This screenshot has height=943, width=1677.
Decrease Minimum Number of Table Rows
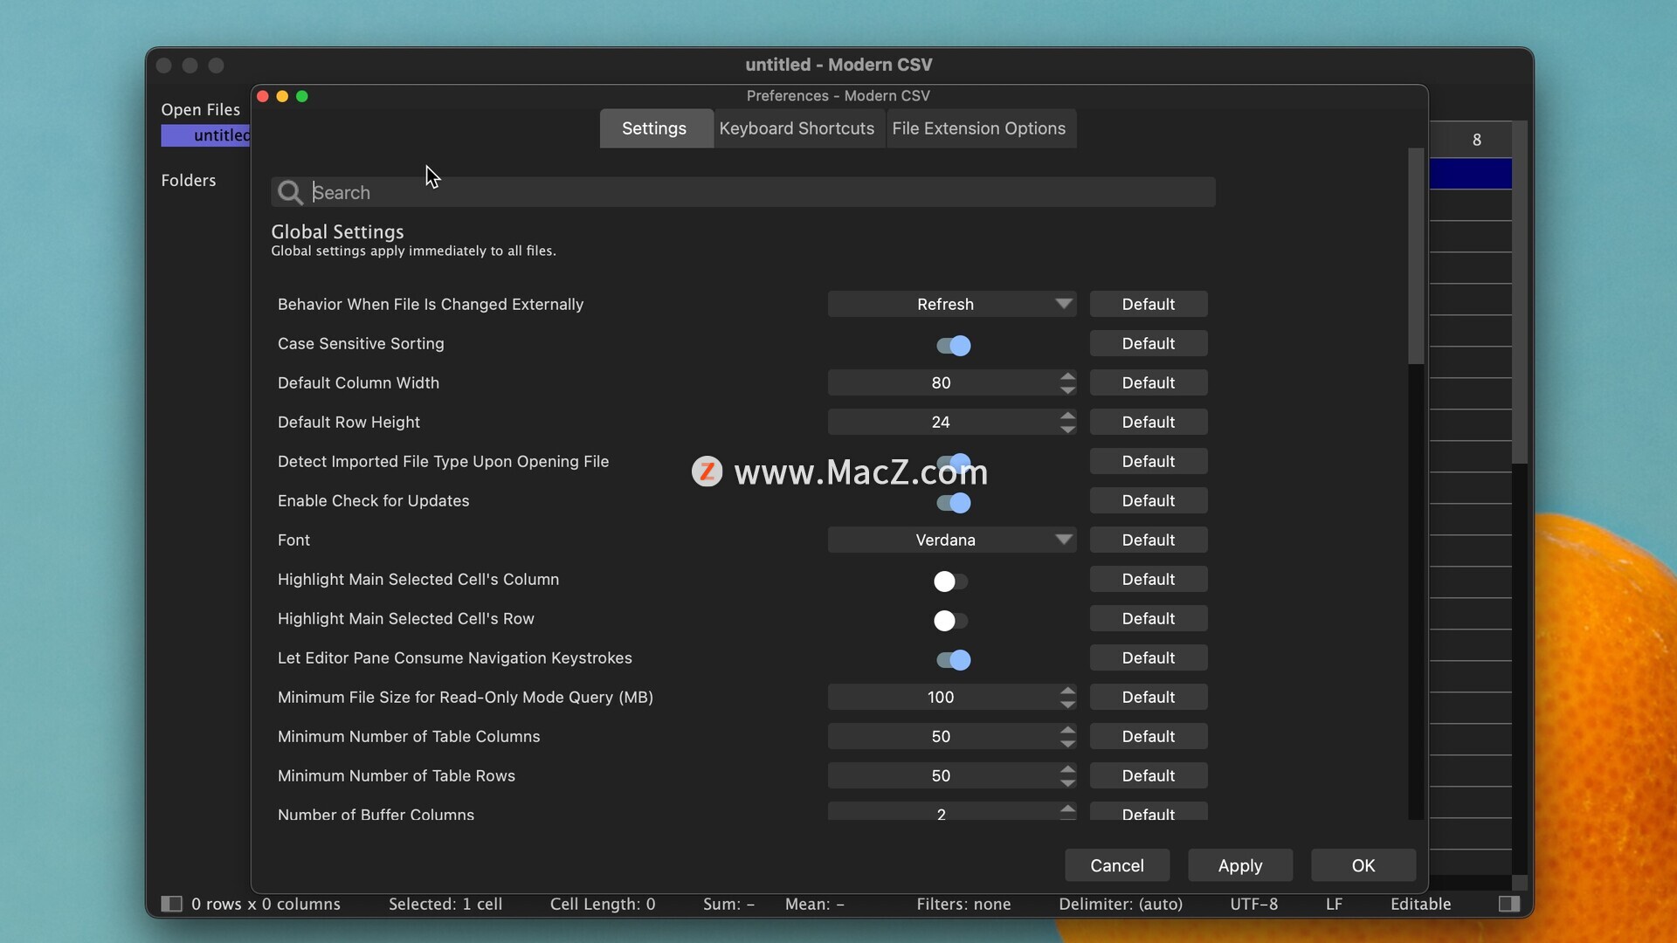(1067, 782)
